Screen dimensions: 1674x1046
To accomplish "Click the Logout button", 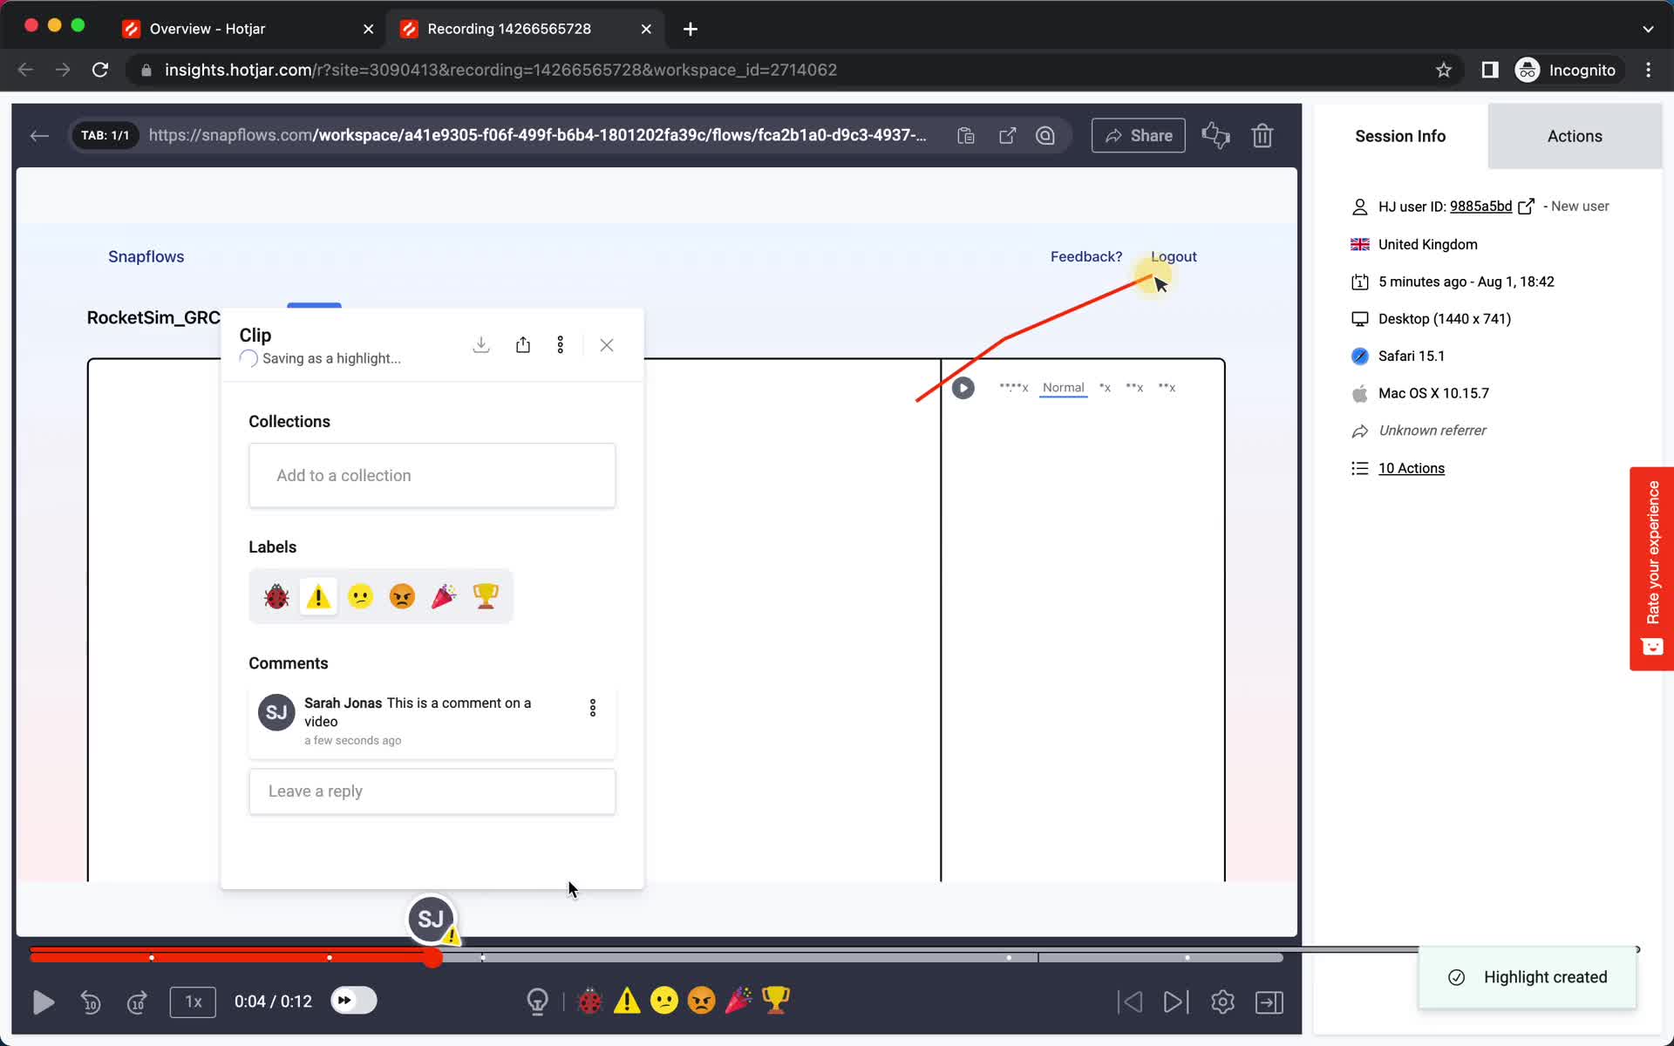I will 1174,256.
